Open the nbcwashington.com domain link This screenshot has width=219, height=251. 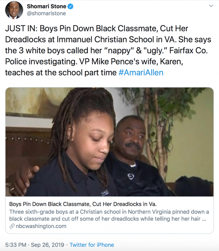[41, 226]
